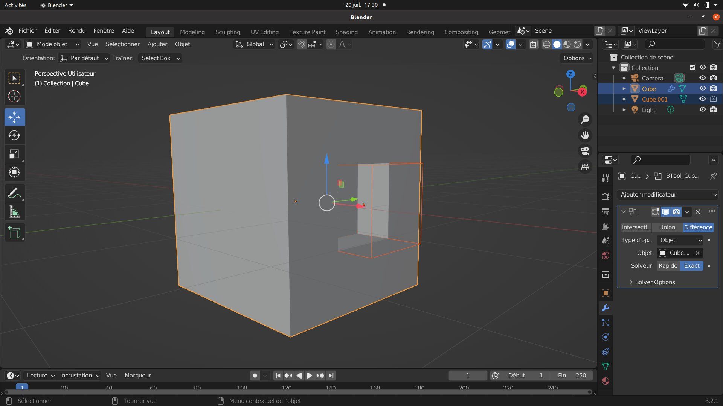The width and height of the screenshot is (723, 406).
Task: Open the Global orientation dropdown
Action: pos(255,44)
